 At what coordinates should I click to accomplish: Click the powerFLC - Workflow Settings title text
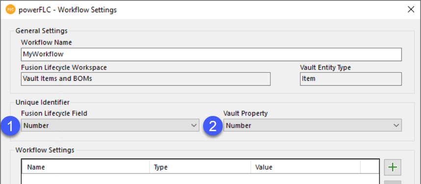[x=68, y=10]
